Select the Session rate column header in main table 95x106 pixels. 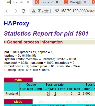coord(55,85)
